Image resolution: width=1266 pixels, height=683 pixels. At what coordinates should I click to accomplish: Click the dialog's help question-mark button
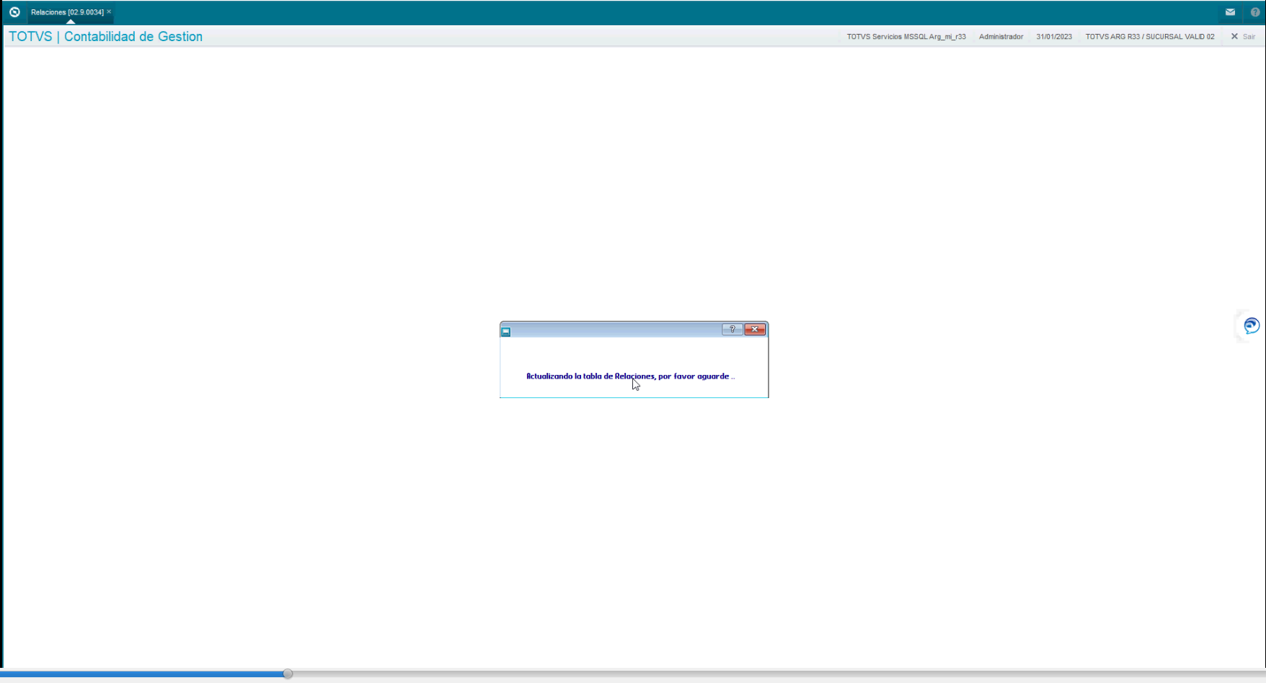pyautogui.click(x=732, y=330)
